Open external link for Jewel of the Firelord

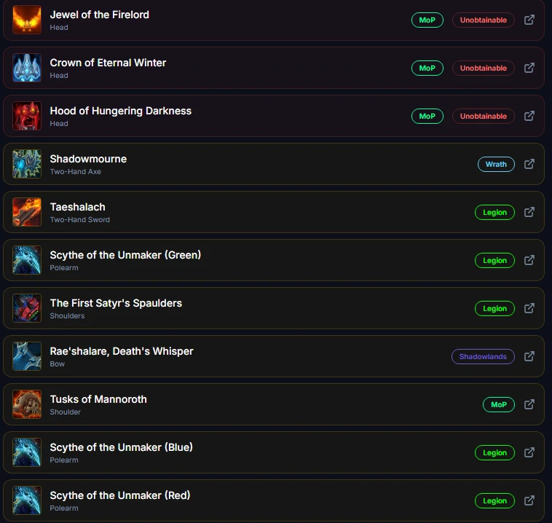point(529,20)
